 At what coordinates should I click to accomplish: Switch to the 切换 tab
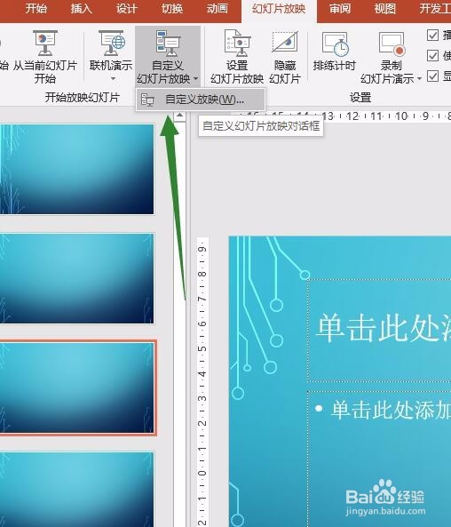(x=172, y=9)
